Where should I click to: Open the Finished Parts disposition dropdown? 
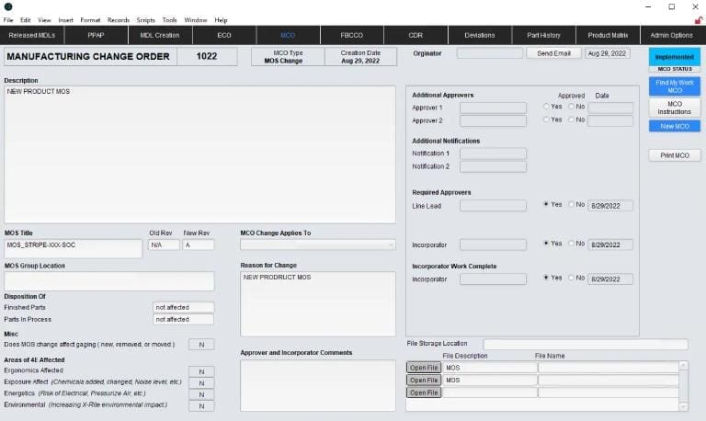tap(183, 308)
